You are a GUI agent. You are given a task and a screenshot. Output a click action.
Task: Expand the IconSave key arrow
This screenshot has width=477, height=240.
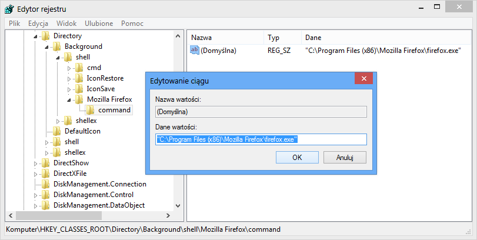click(x=69, y=89)
